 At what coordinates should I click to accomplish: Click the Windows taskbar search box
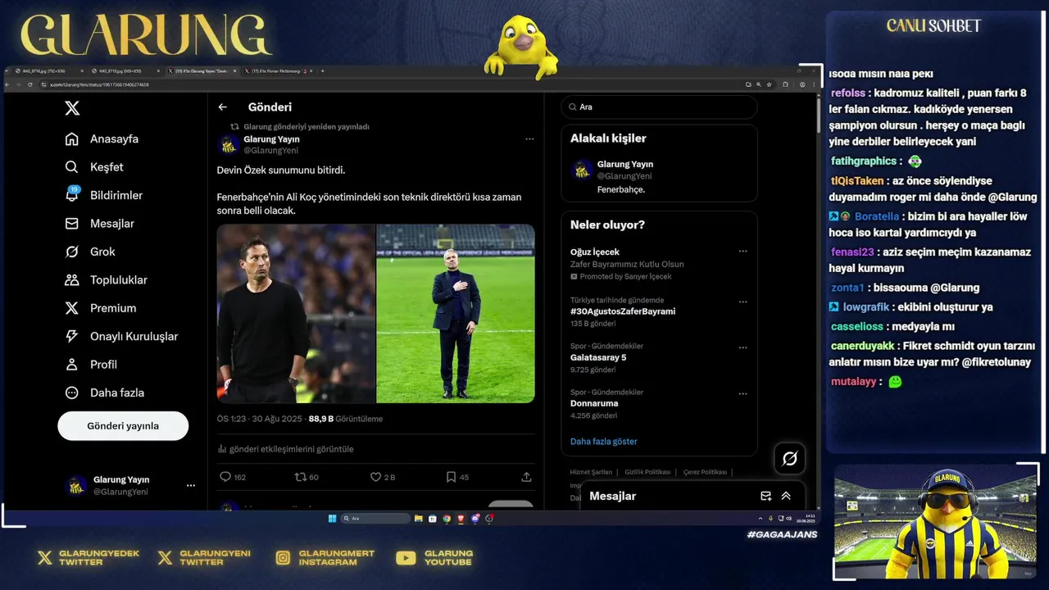pos(375,518)
